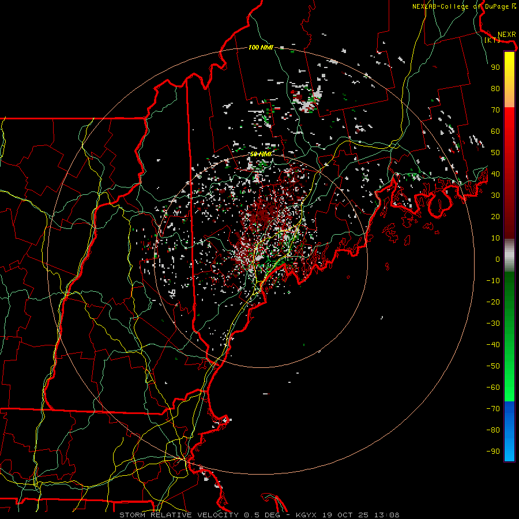Select the -10 value on velocity scale
The image size is (519, 519).
[x=493, y=281]
